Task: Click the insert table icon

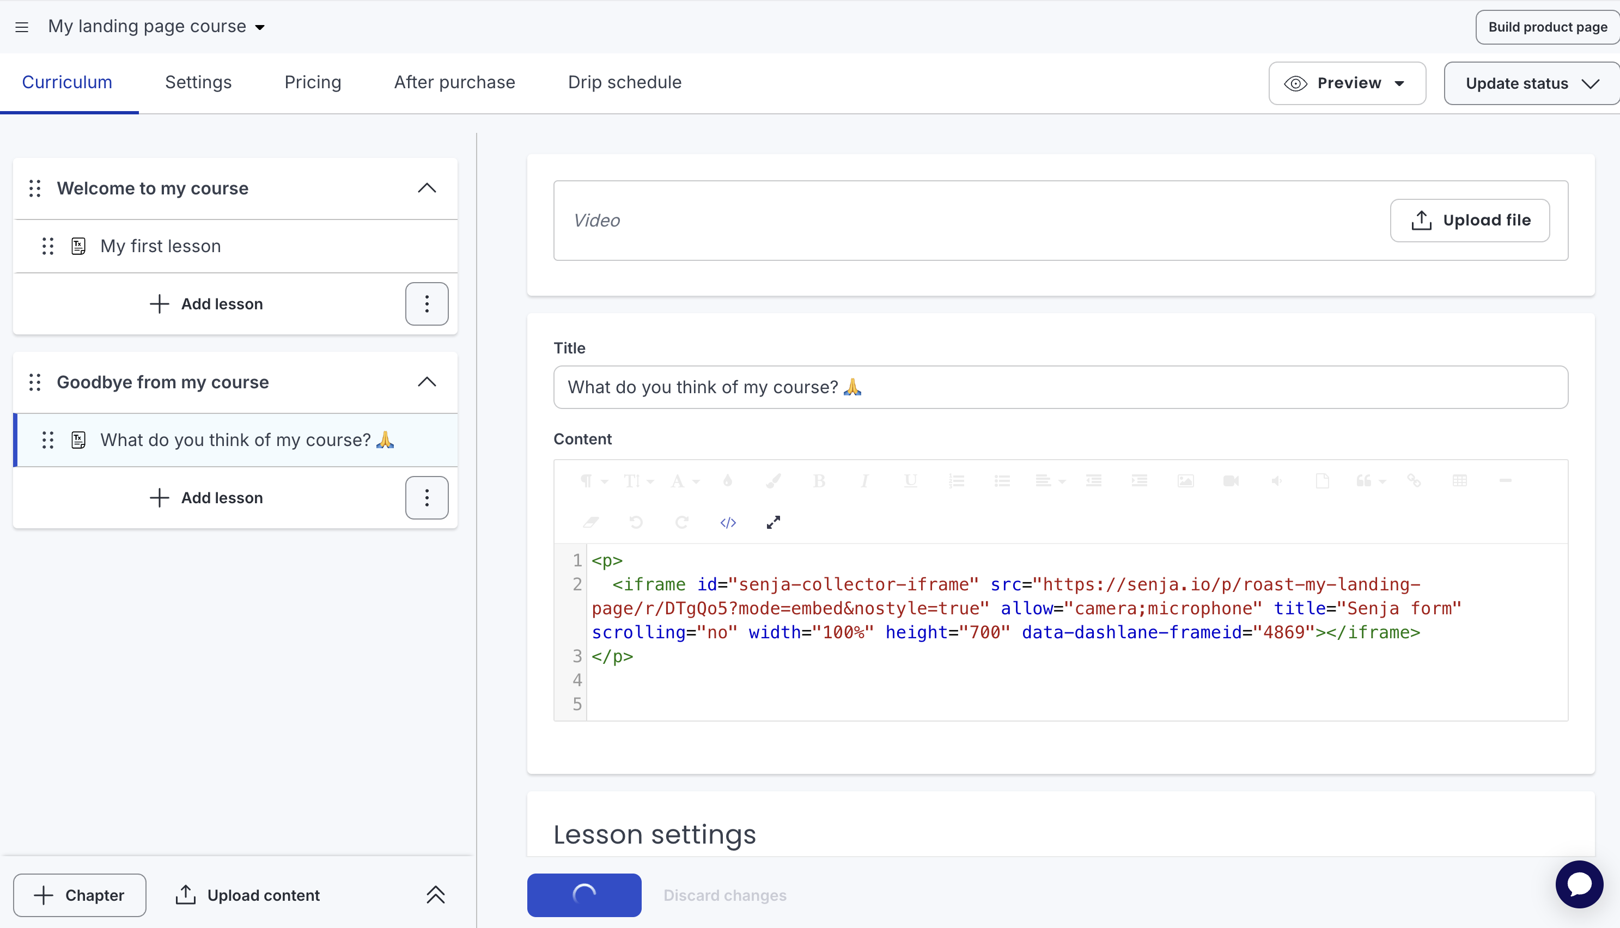Action: tap(1459, 481)
